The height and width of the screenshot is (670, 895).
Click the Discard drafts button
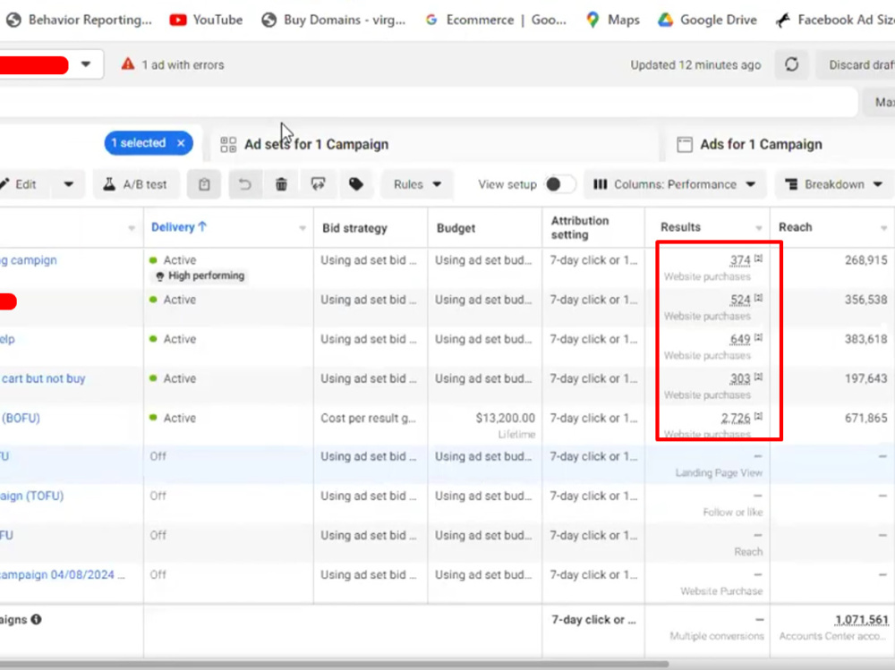coord(857,64)
